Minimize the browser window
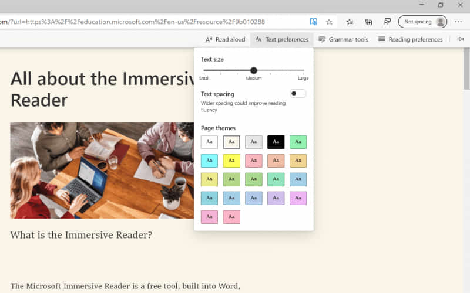The width and height of the screenshot is (470, 293). pos(421,5)
